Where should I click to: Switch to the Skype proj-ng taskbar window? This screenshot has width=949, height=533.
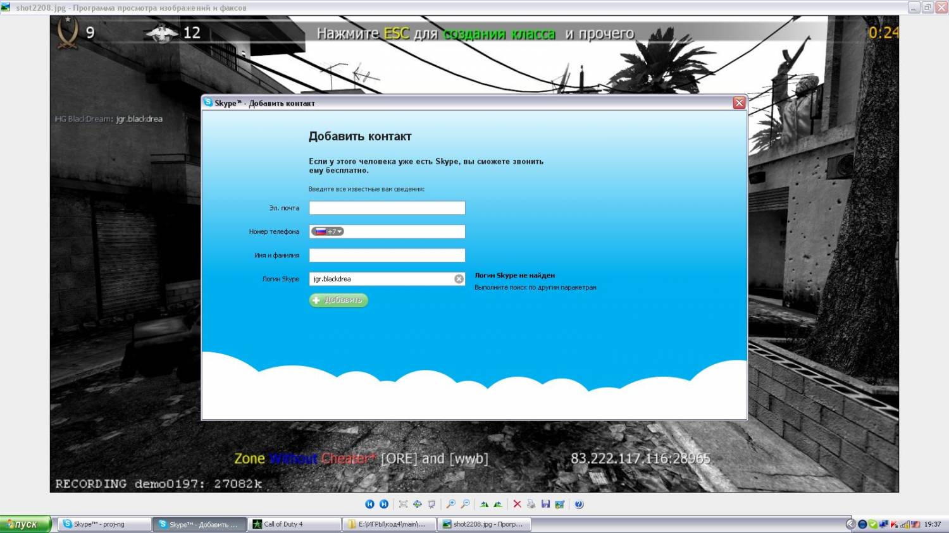[x=104, y=524]
